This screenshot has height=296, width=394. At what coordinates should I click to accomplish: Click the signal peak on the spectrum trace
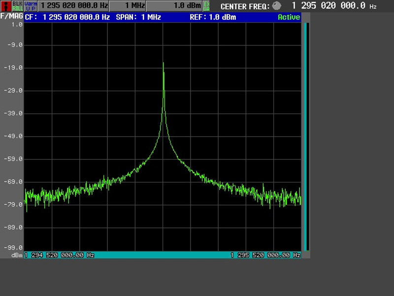[x=164, y=64]
